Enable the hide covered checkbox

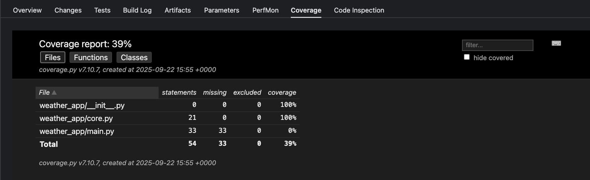[x=467, y=57]
